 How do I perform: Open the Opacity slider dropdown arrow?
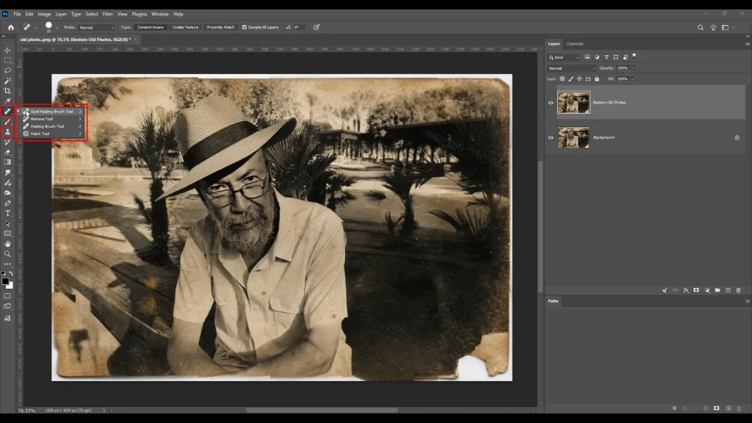pos(632,68)
